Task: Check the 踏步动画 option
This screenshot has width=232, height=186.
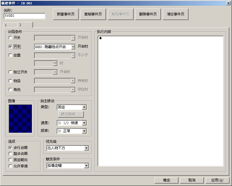Action: [x=10, y=154]
